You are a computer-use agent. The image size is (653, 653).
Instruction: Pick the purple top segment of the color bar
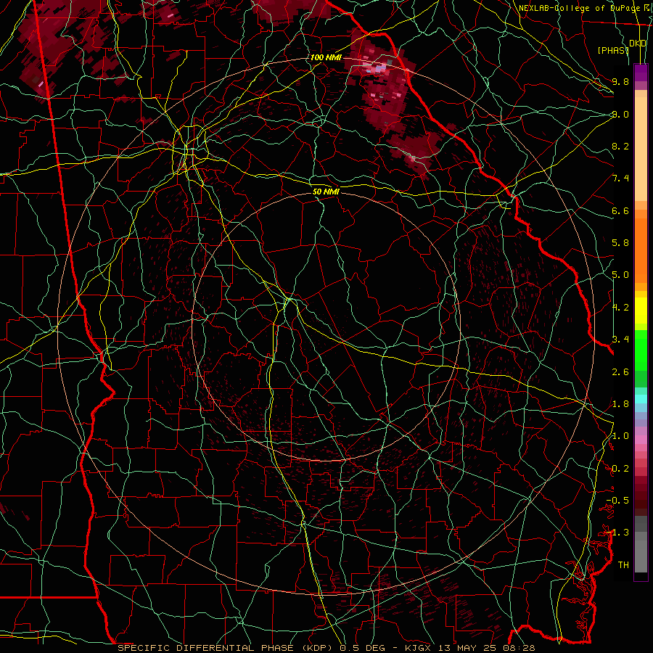[x=641, y=73]
